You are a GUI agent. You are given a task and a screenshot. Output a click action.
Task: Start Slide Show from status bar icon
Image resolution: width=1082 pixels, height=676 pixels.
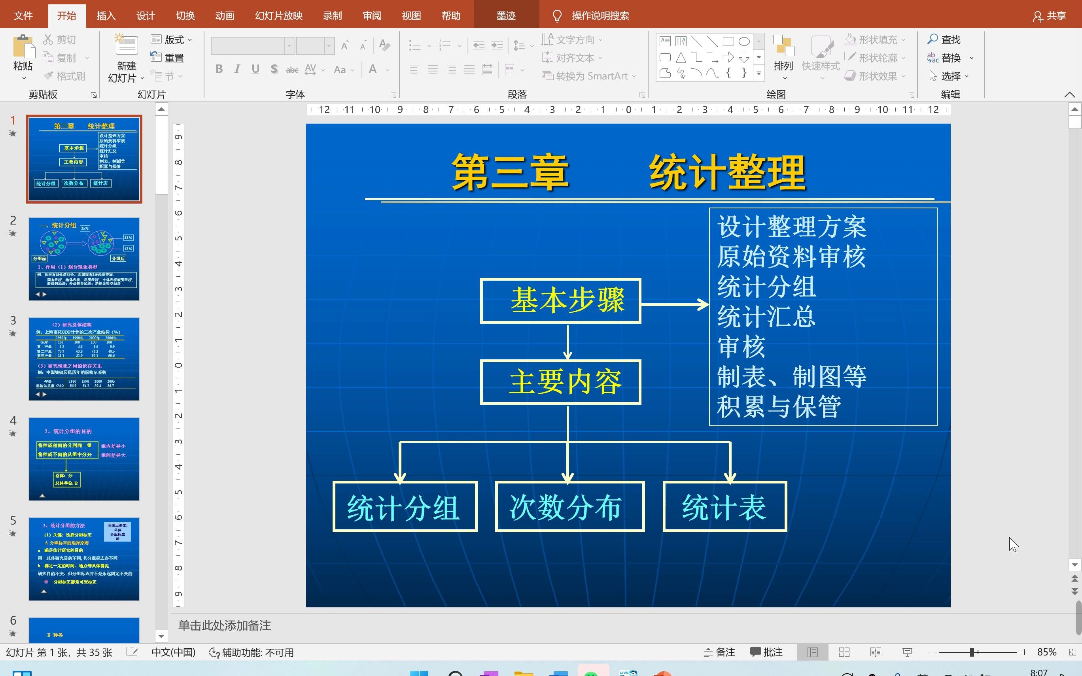pos(907,652)
